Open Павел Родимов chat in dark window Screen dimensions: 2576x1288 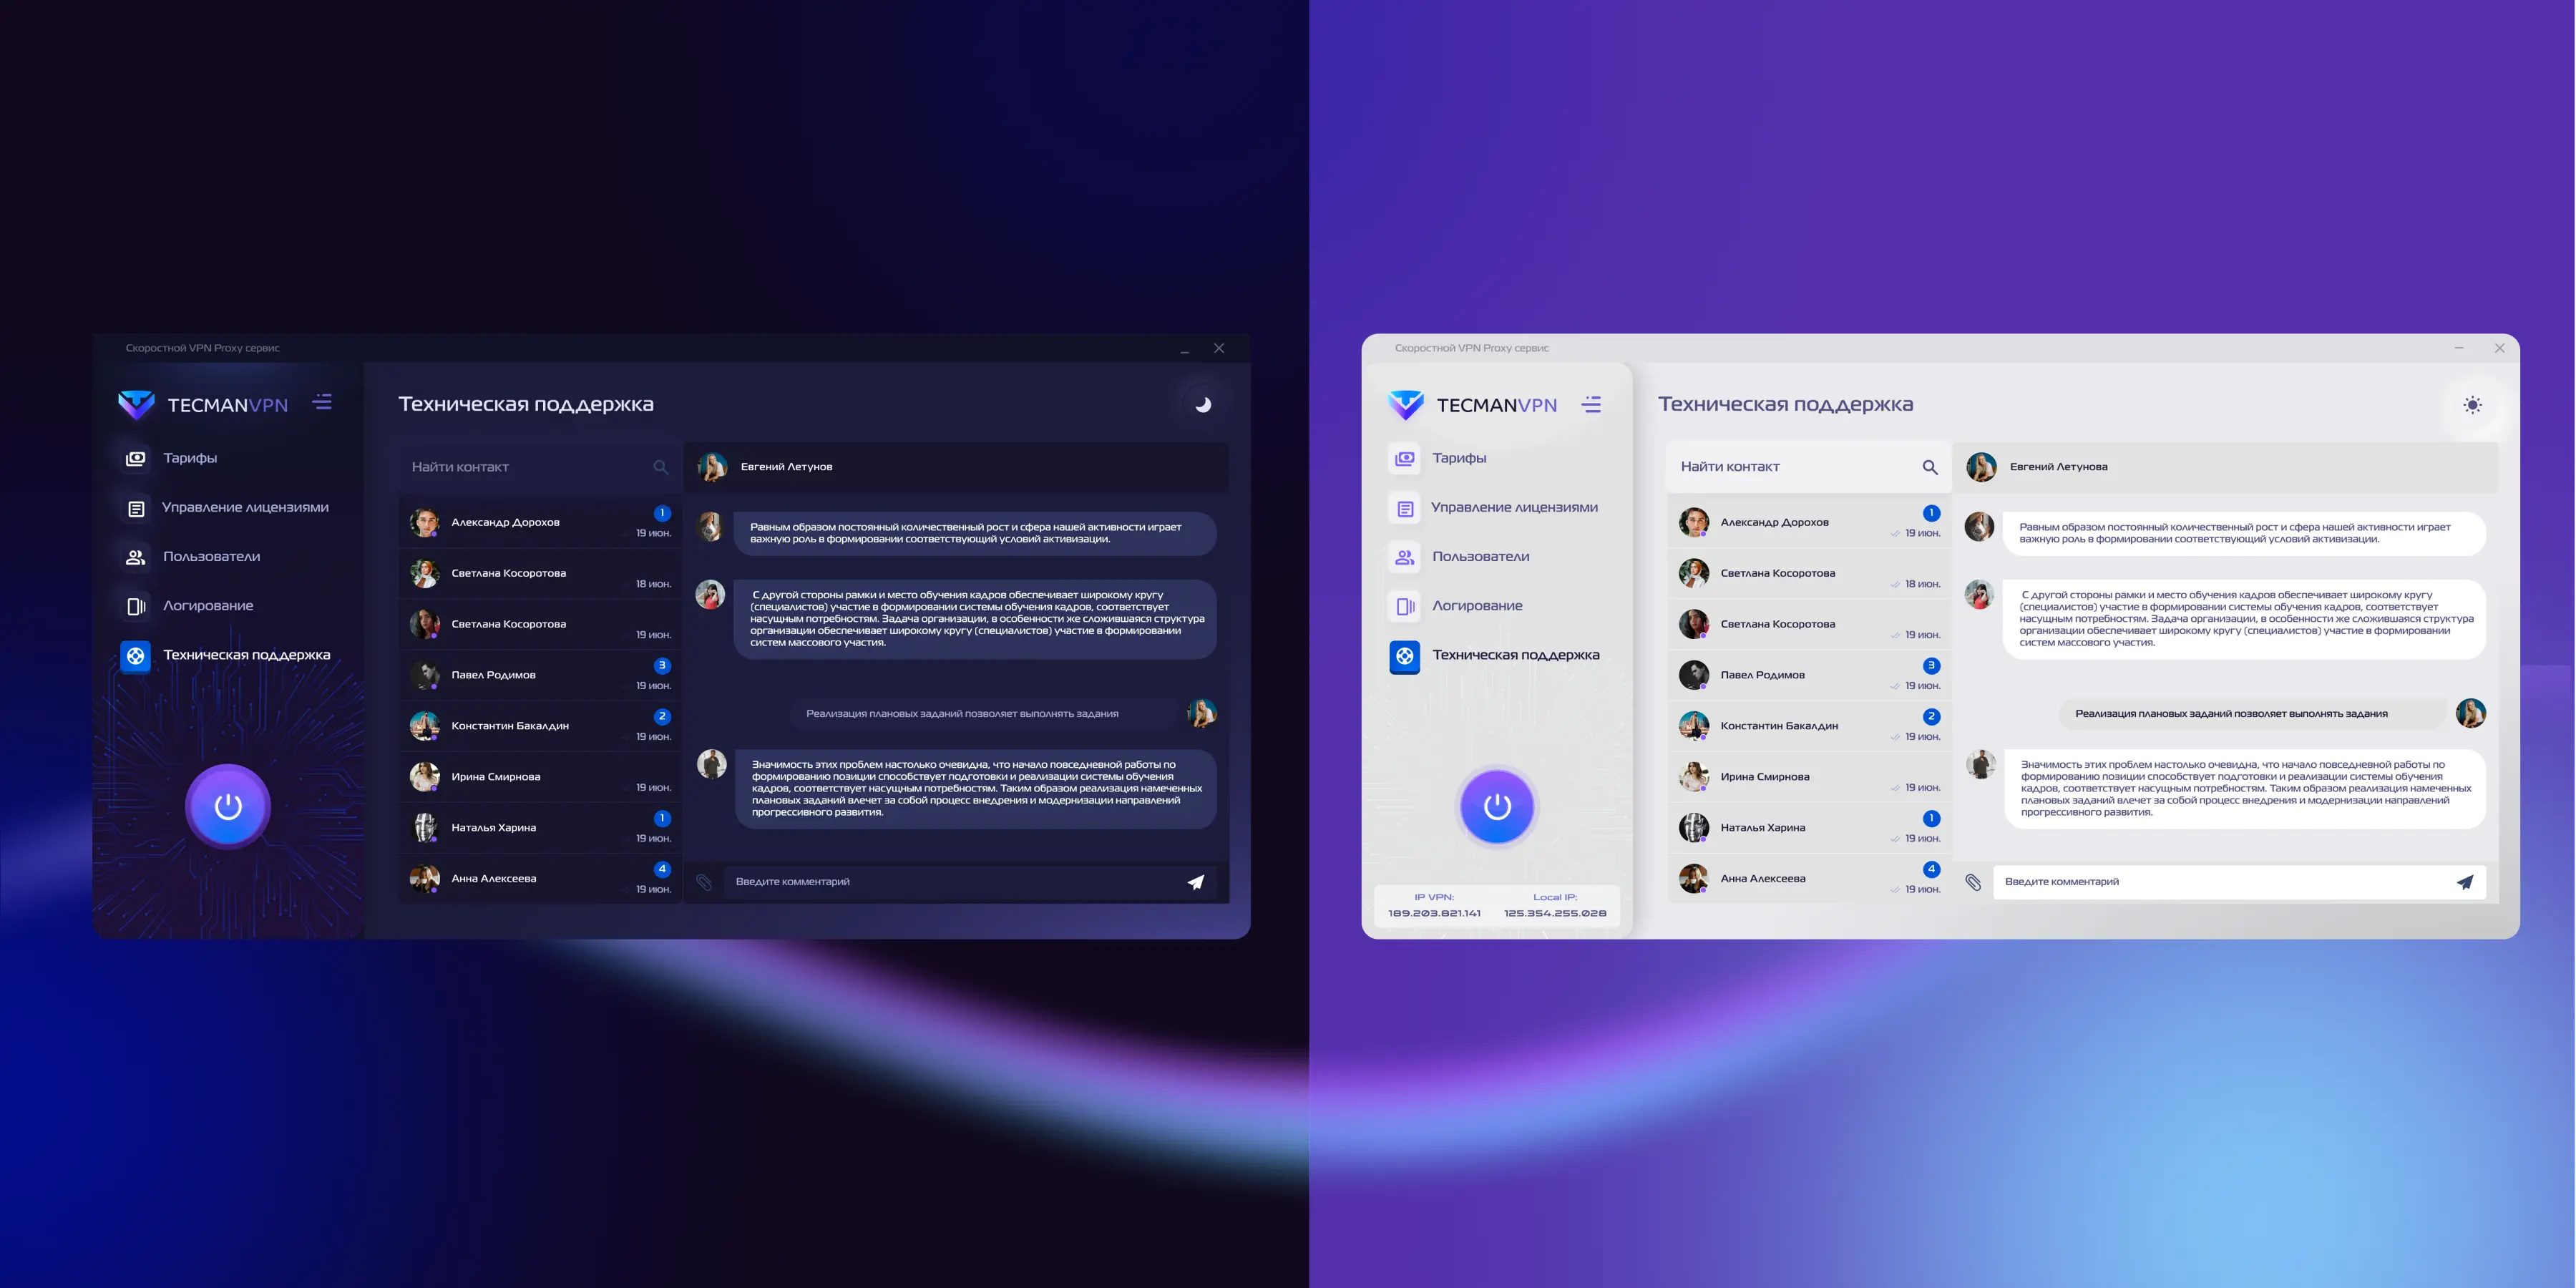(540, 675)
